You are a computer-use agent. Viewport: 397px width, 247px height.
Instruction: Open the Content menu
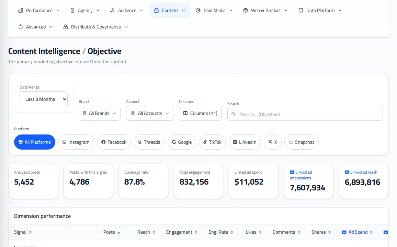pyautogui.click(x=170, y=10)
